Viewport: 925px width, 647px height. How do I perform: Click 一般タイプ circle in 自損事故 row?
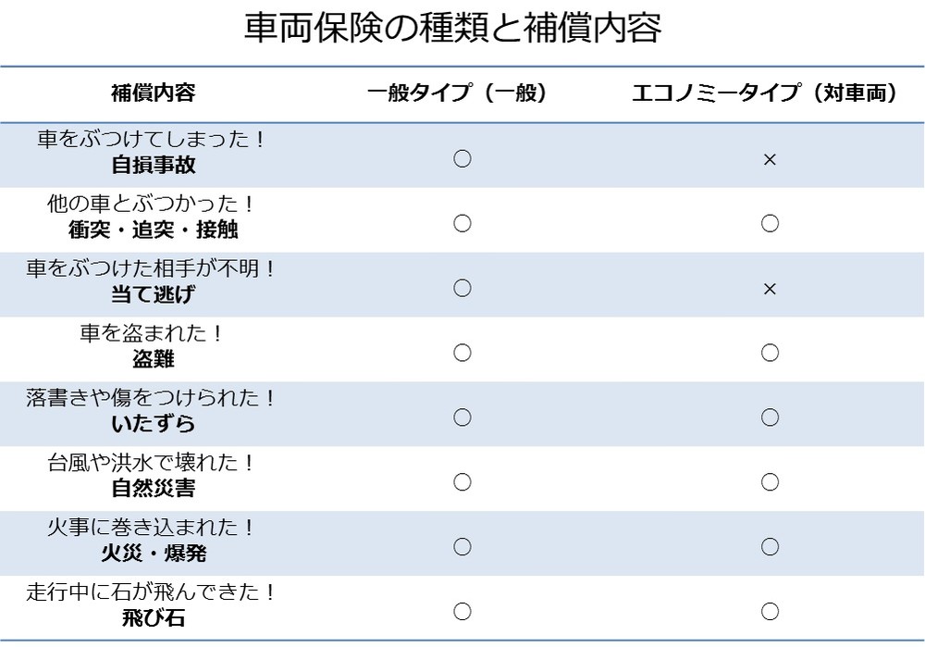[x=462, y=159]
